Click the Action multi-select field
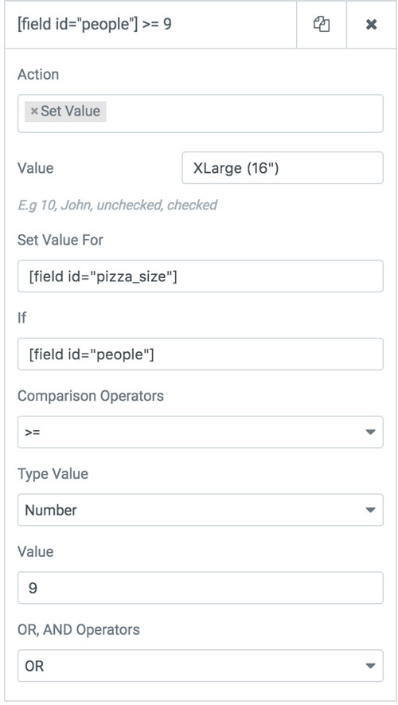Image resolution: width=398 pixels, height=705 pixels. click(x=201, y=113)
